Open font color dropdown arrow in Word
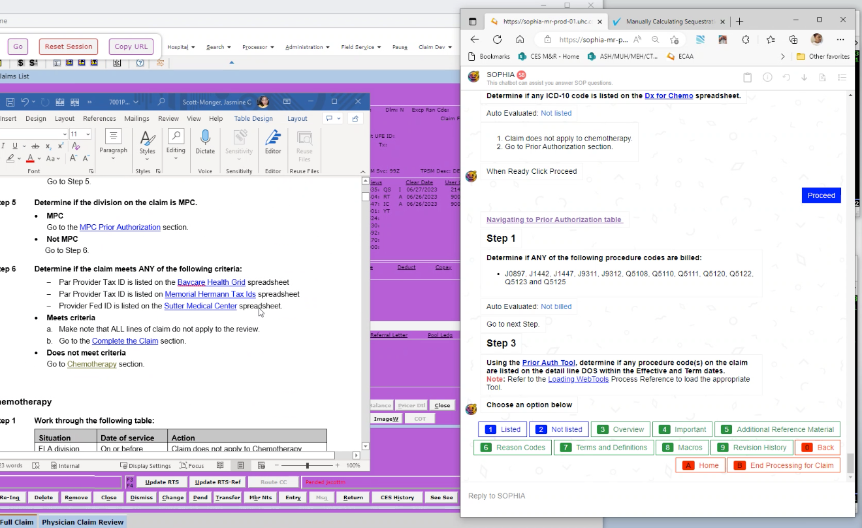The image size is (862, 528). tap(40, 158)
